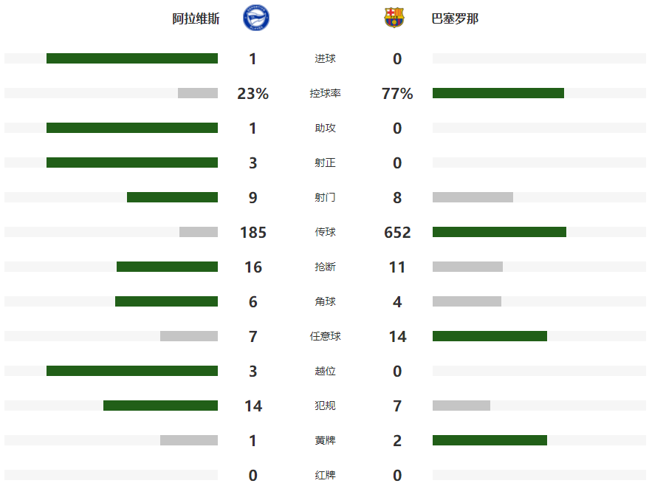The image size is (649, 489).
Task: Open the 巴塞罗那 team name link
Action: [455, 18]
